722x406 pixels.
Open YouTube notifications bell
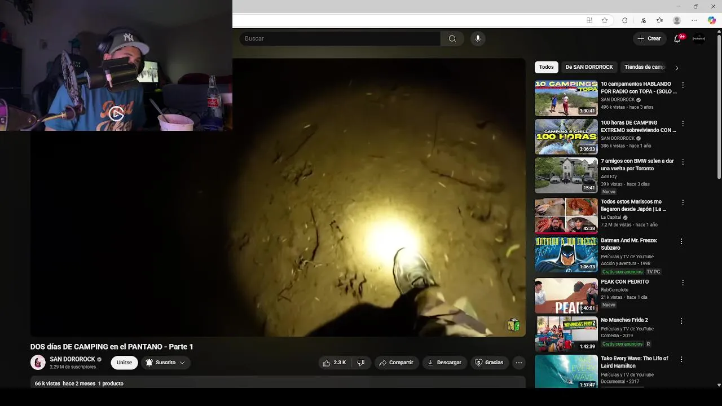[x=677, y=38]
